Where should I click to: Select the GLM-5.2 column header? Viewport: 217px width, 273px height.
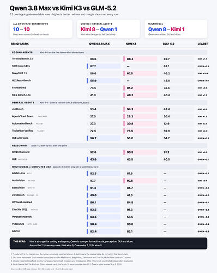[168, 44]
